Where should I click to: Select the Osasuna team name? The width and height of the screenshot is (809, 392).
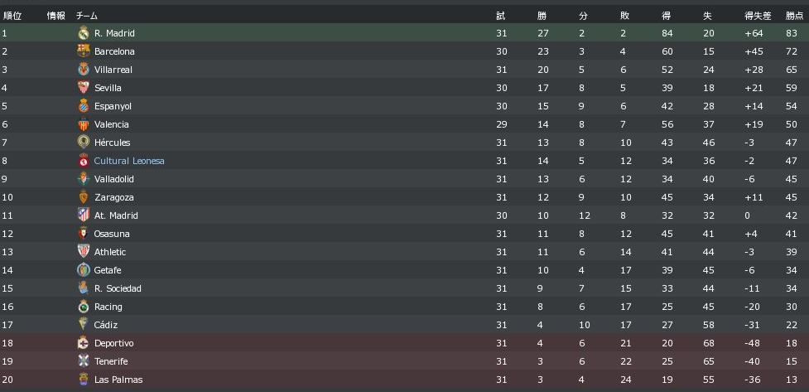click(x=112, y=234)
